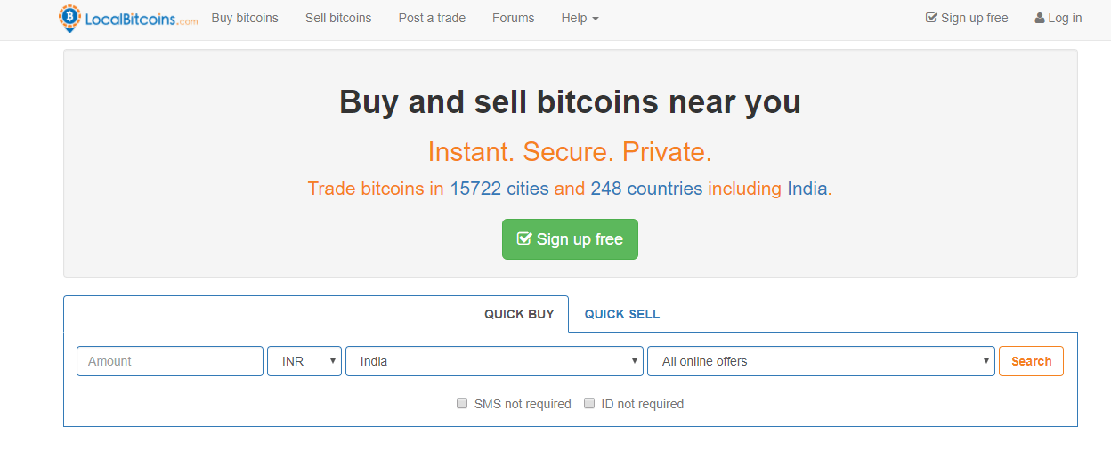The width and height of the screenshot is (1111, 459).
Task: Click the LocalBitcoins logo icon
Action: pyautogui.click(x=69, y=19)
